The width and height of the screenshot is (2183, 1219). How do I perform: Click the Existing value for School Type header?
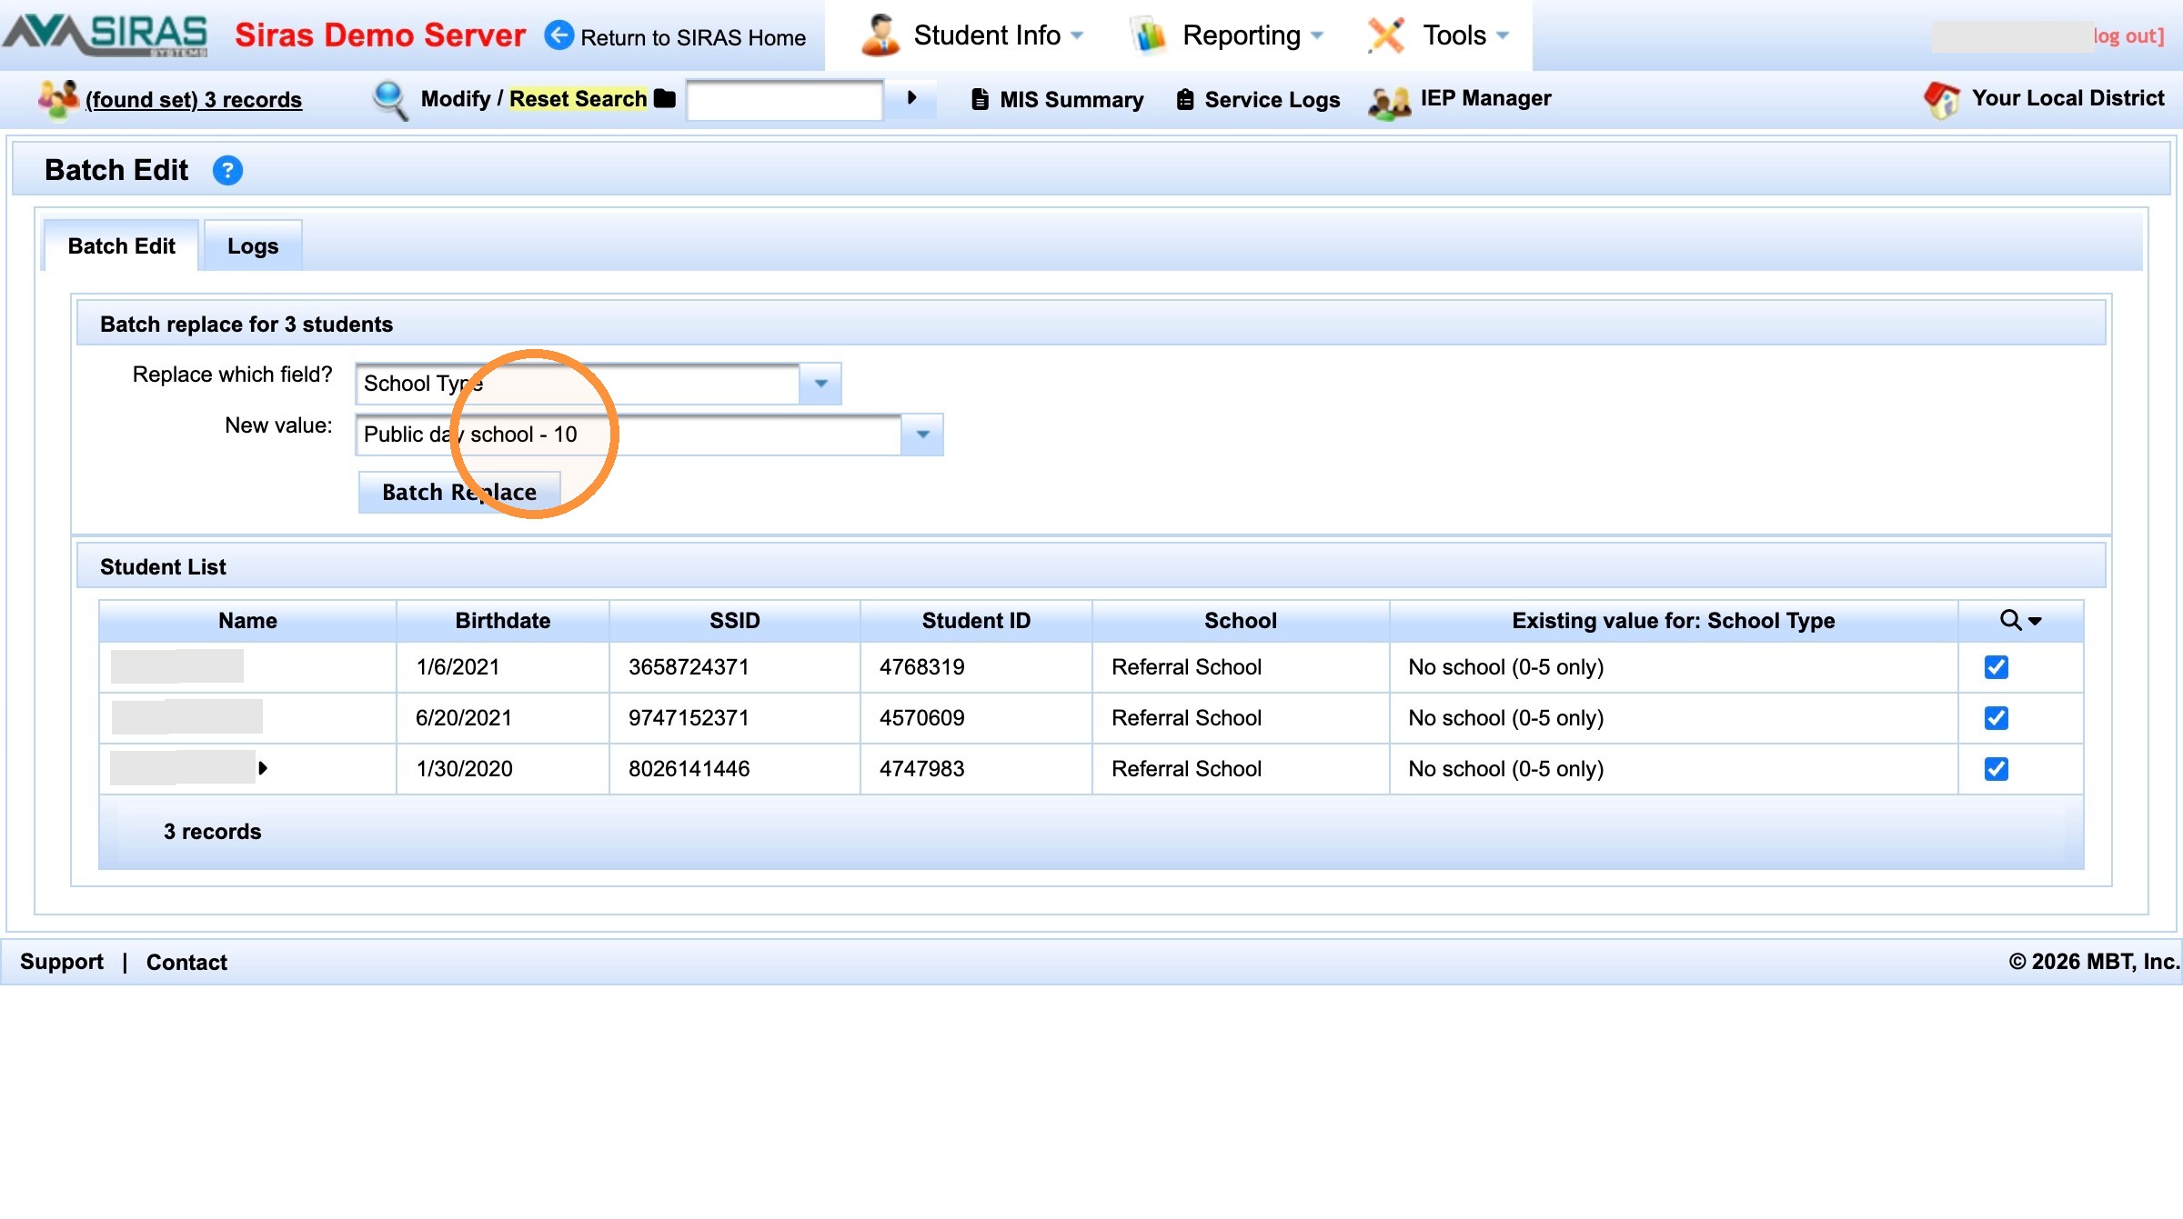[x=1674, y=621]
